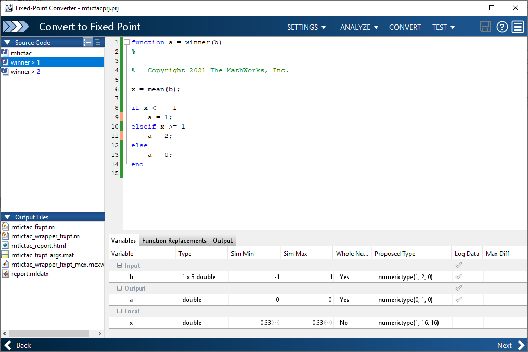Open the mtictac_report.html output file
Image resolution: width=528 pixels, height=352 pixels.
41,245
